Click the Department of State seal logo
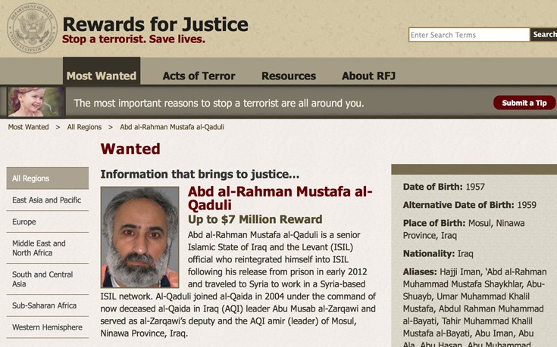 [32, 28]
